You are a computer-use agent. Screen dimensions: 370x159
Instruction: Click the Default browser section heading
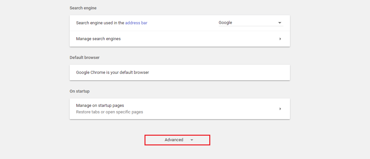85,58
